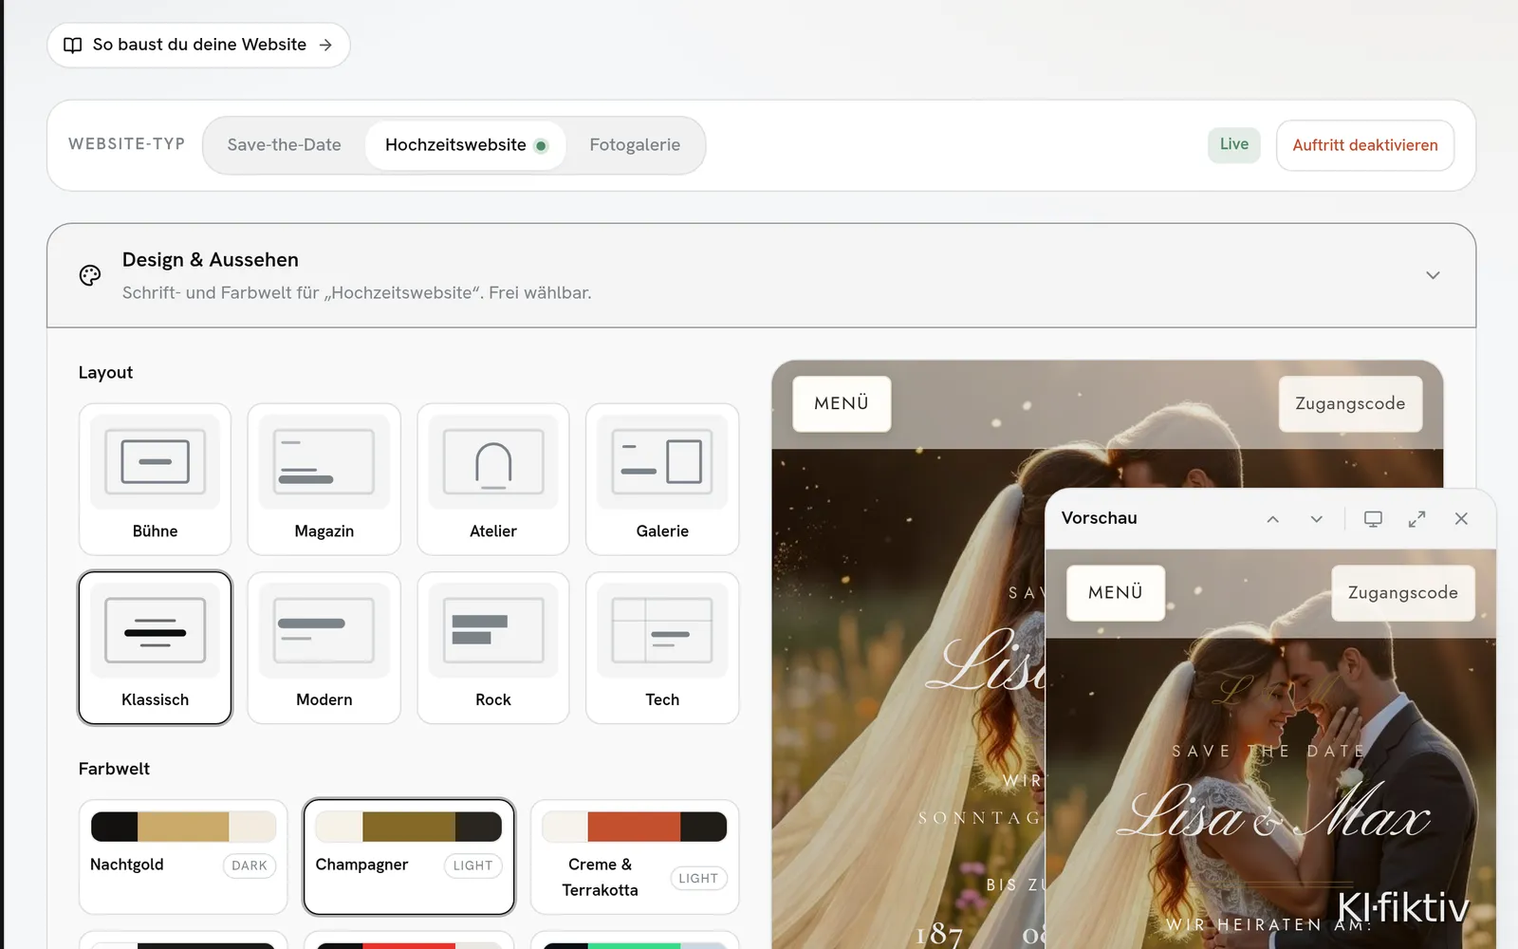Select the Klassisch layout icon
Image resolution: width=1518 pixels, height=949 pixels.
pos(155,630)
